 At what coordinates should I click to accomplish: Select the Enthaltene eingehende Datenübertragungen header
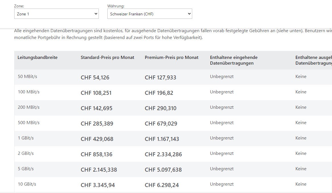[x=233, y=60]
